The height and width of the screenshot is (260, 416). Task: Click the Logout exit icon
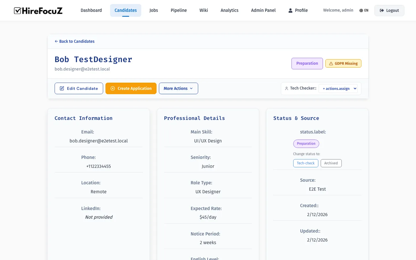[x=382, y=10]
